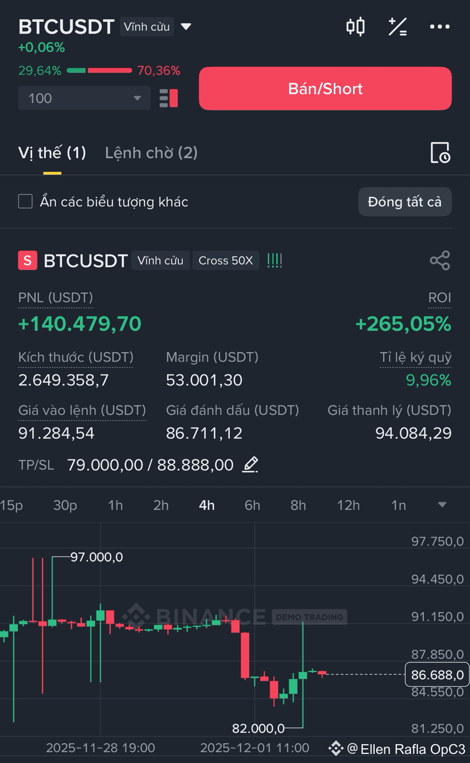Viewport: 470px width, 763px height.
Task: Tap the Kích thước (USDT) label
Action: [75, 357]
